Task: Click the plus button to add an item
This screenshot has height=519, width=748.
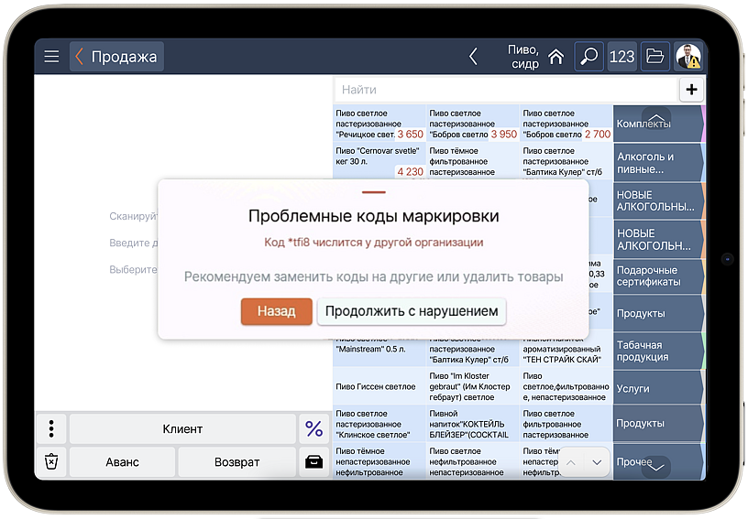Action: (x=690, y=90)
